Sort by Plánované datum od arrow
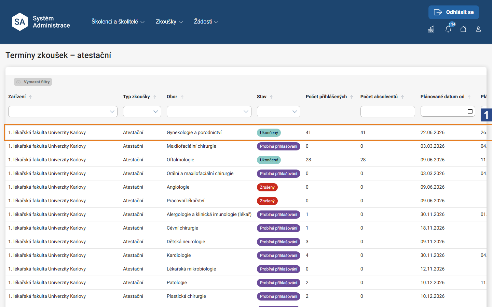This screenshot has width=492, height=307. [469, 97]
